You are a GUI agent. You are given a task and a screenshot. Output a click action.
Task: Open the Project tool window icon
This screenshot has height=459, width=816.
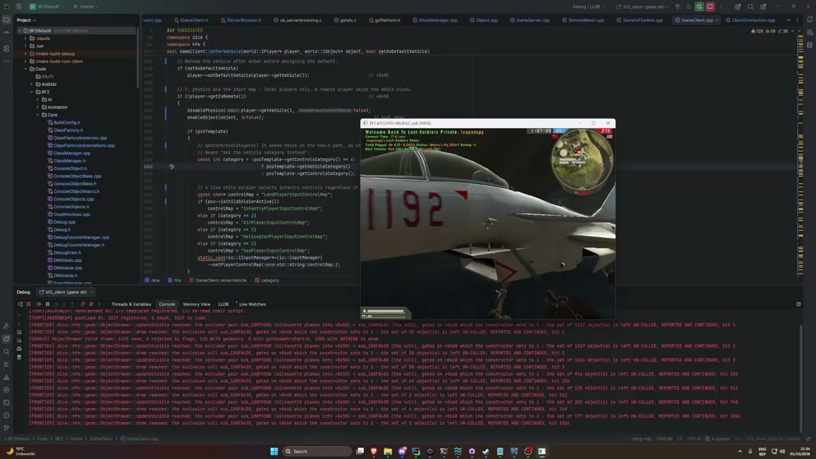tap(6, 20)
